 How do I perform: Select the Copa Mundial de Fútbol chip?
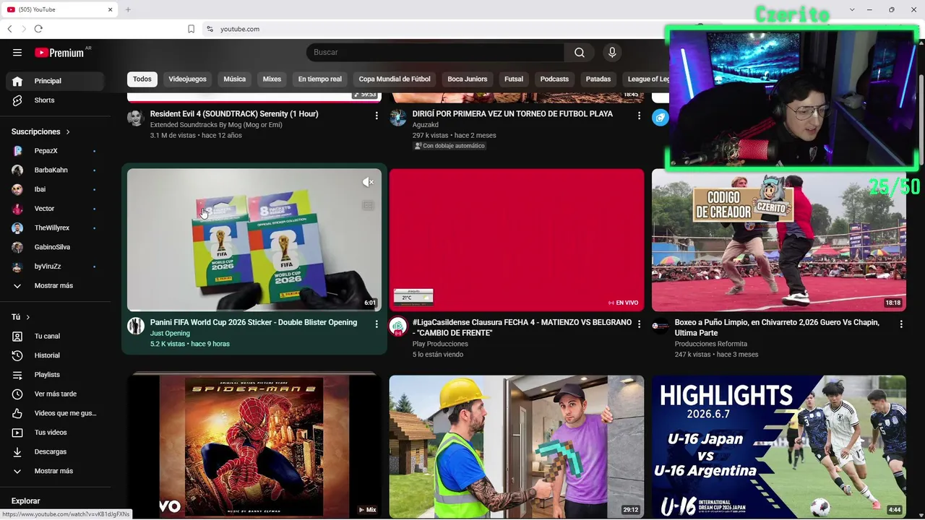[x=395, y=79]
